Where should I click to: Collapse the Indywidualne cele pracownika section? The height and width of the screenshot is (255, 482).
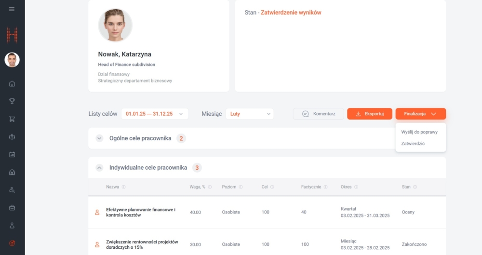(99, 168)
